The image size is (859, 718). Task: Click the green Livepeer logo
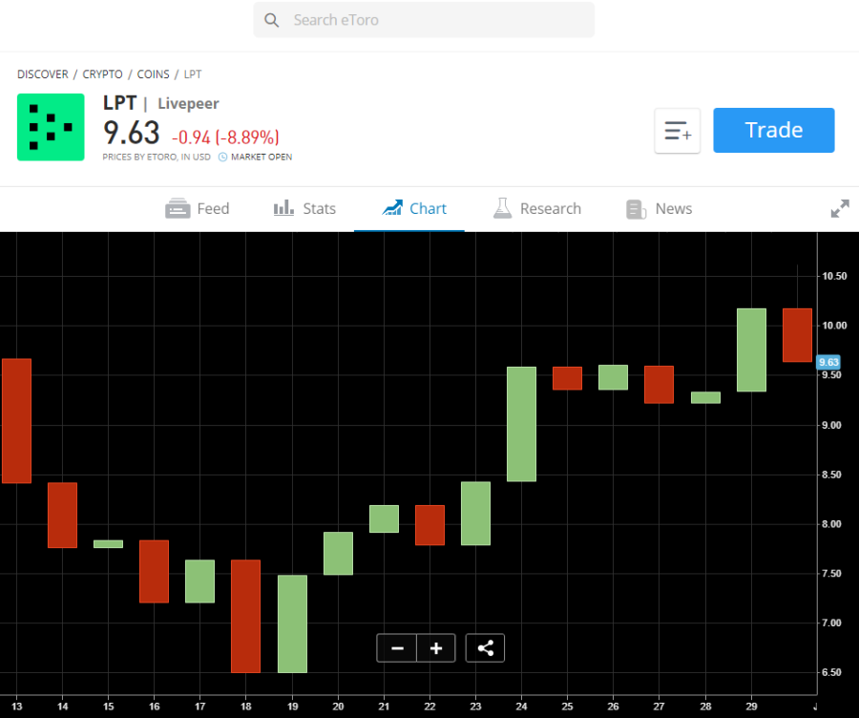(x=51, y=127)
